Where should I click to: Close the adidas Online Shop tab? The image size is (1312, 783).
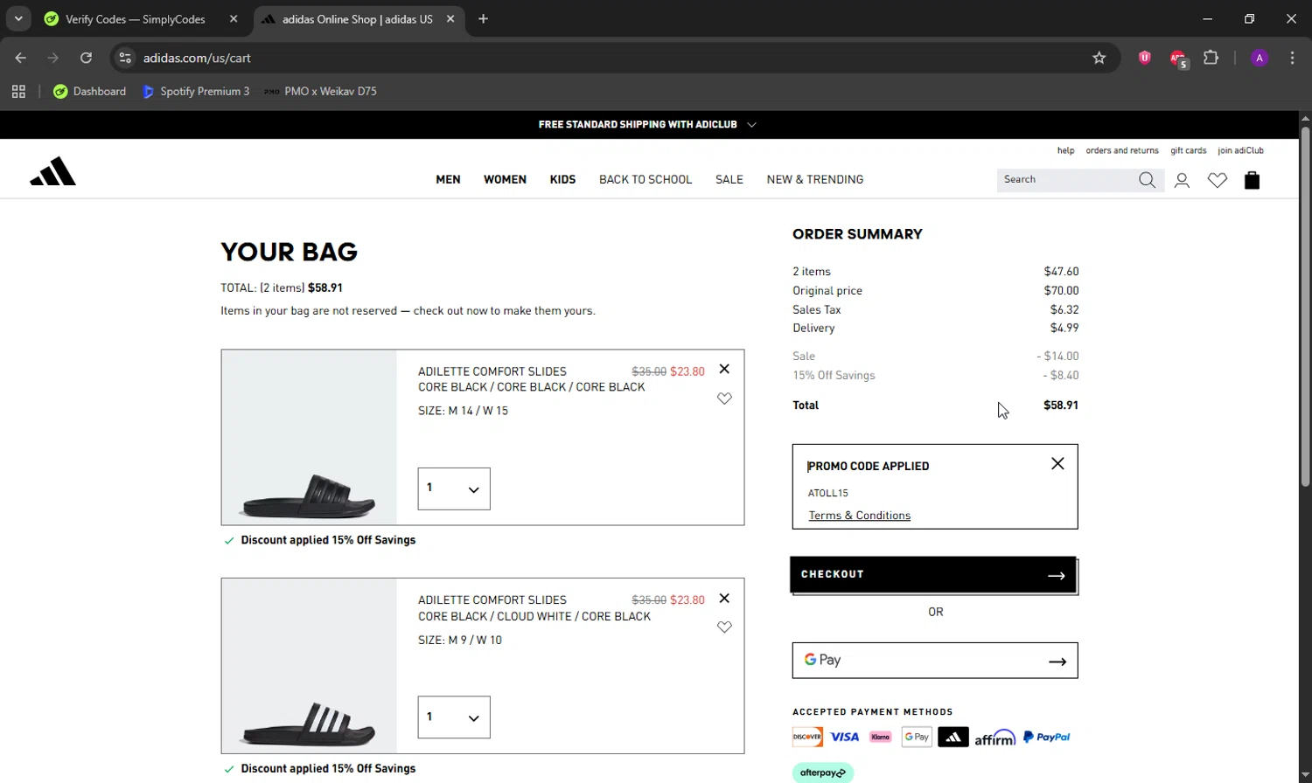click(x=450, y=18)
